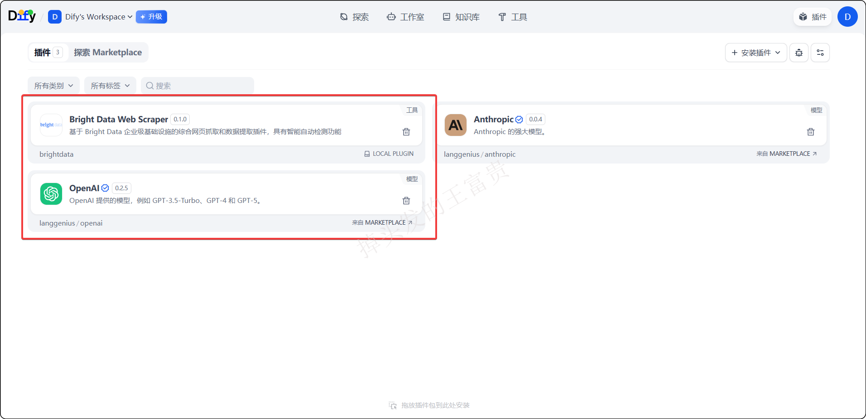This screenshot has height=419, width=866.
Task: Switch to 探索 Marketplace tab
Action: coord(108,53)
